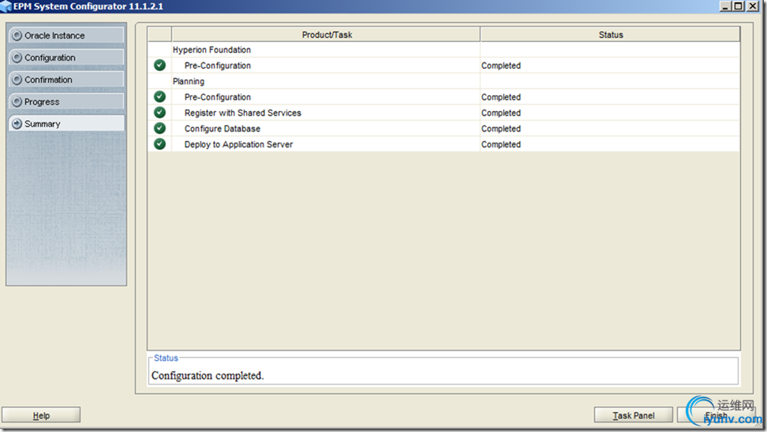767x432 pixels.
Task: Click the EPM System Configurator title bar icon
Action: pyautogui.click(x=6, y=6)
